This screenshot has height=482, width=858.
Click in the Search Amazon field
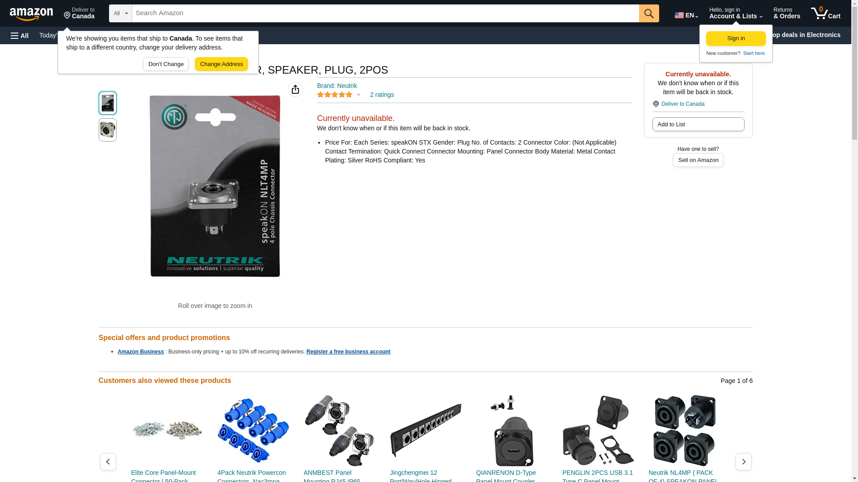(x=385, y=13)
